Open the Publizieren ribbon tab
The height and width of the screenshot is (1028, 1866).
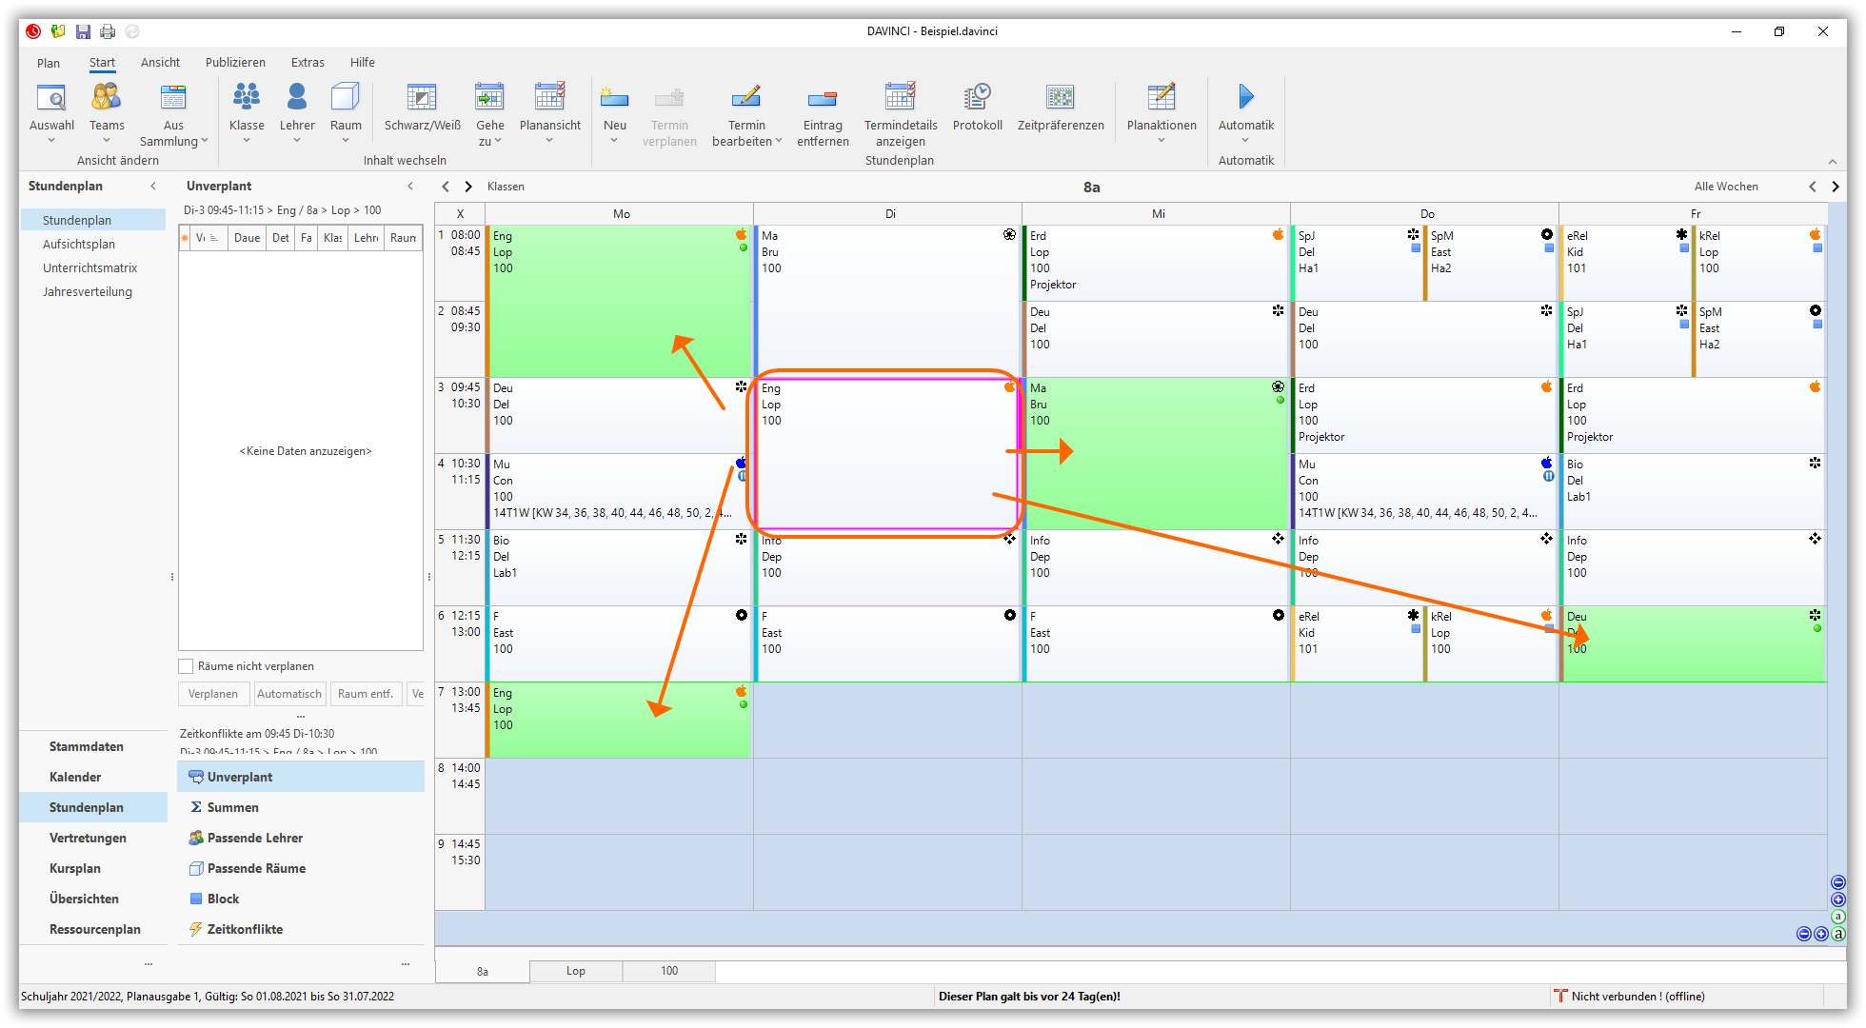235,62
